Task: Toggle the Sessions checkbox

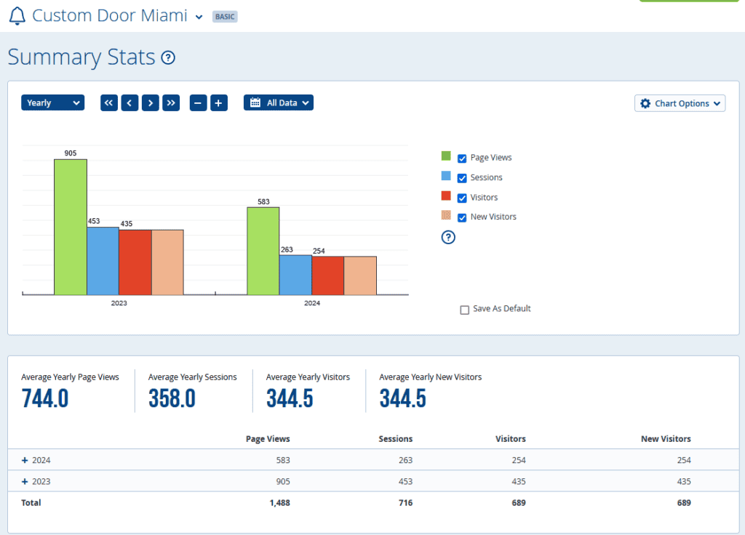Action: tap(462, 178)
